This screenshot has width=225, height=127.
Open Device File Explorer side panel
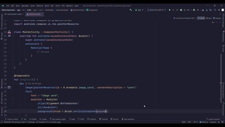click(x=223, y=90)
